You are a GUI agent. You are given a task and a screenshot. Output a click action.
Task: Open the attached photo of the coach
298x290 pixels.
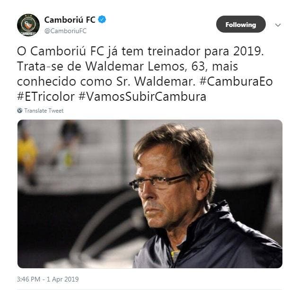(x=150, y=194)
